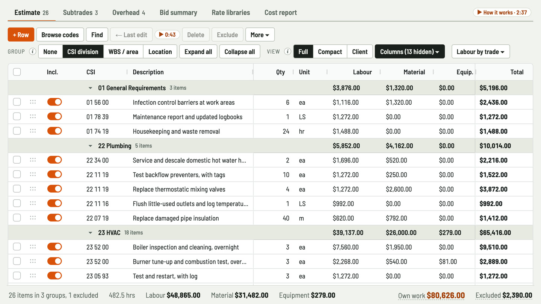Open the Columns (13 hidden) dropdown

tap(410, 52)
